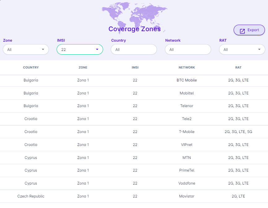Sort by the COUNTRY column header
Screen dimensions: 268x208
pyautogui.click(x=31, y=67)
